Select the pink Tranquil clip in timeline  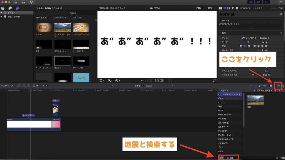(x=56, y=124)
